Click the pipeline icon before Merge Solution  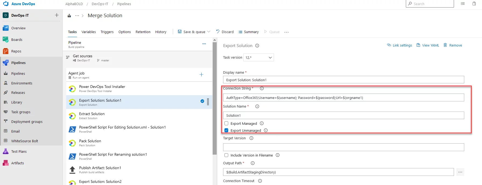pyautogui.click(x=69, y=16)
